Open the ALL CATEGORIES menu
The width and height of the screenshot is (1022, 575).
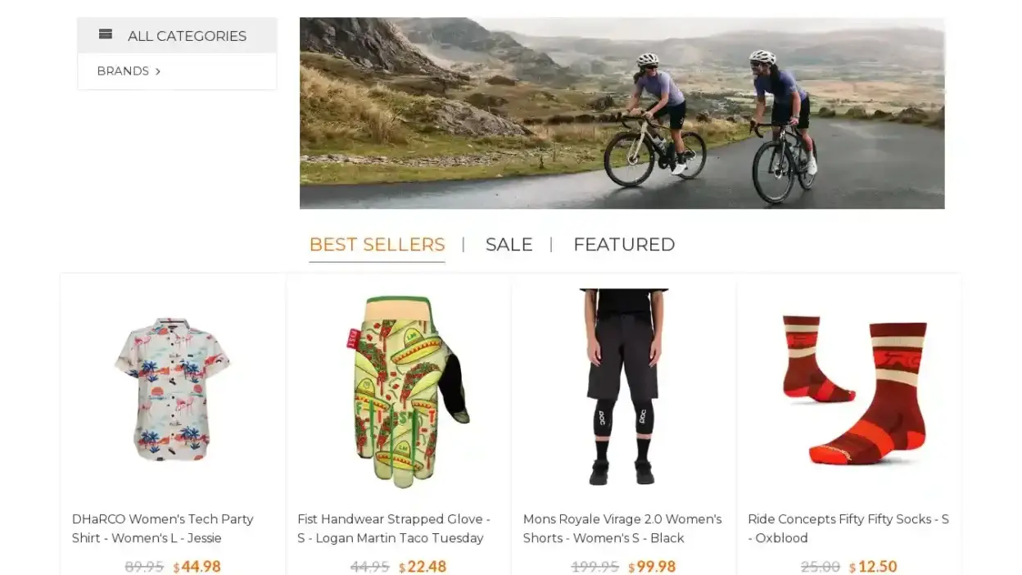[x=187, y=35]
